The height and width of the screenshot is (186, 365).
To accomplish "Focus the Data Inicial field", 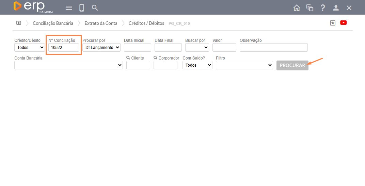I will click(137, 48).
